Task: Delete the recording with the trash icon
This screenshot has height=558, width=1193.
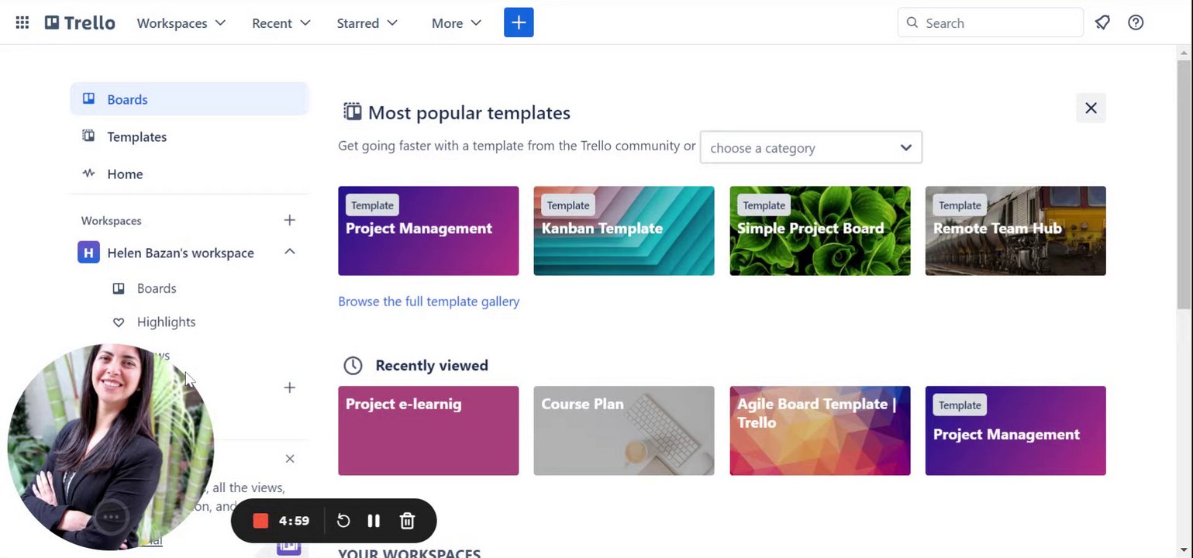Action: click(407, 521)
